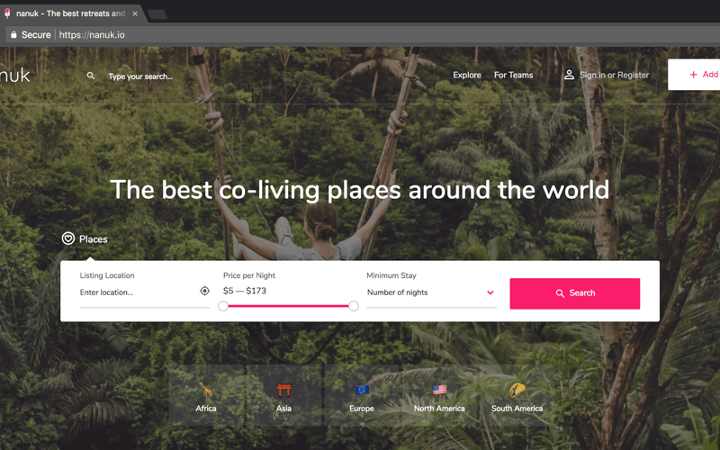Pick the Europe flag icon

[x=362, y=390]
